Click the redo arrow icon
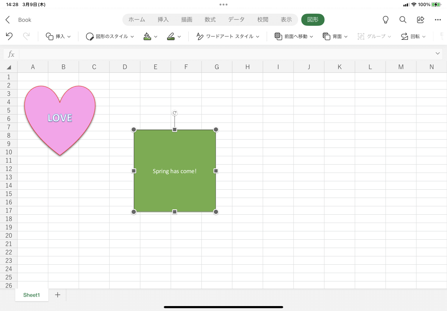Screen dimensions: 447x311 point(26,36)
